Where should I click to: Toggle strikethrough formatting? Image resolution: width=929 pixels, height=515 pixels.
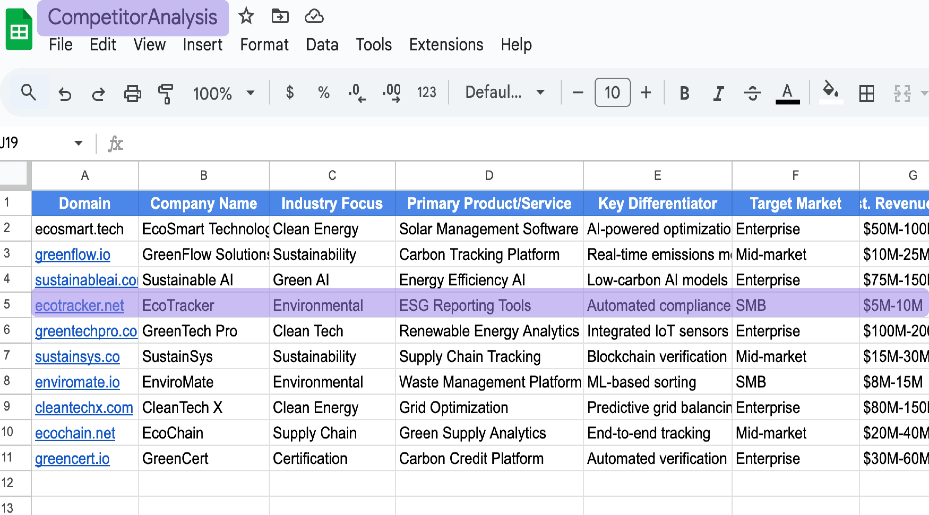pyautogui.click(x=752, y=93)
